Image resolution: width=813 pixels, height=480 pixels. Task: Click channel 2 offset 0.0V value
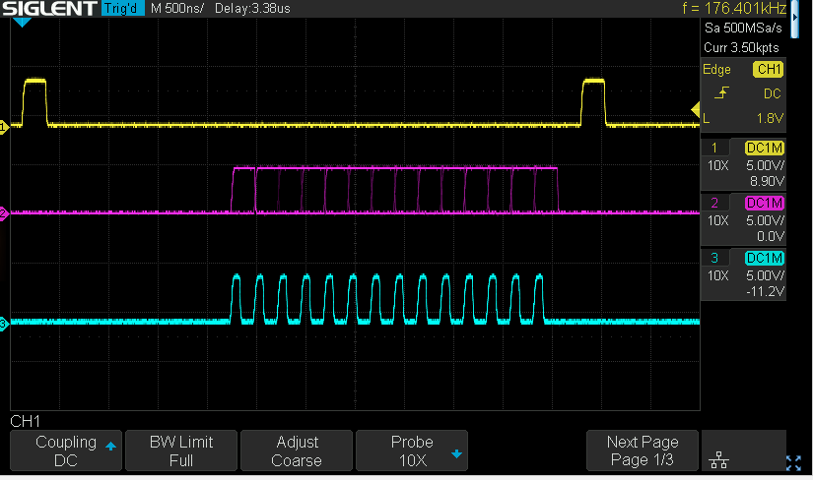[x=771, y=236]
